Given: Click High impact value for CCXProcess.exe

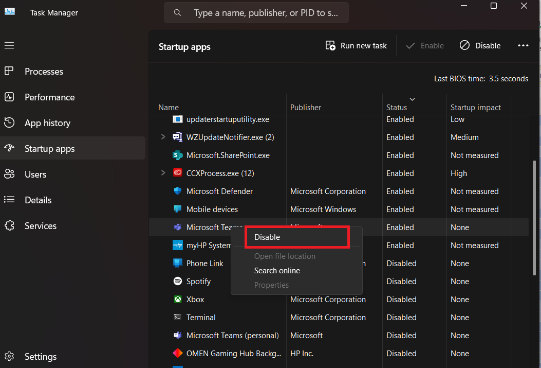Looking at the screenshot, I should (458, 173).
